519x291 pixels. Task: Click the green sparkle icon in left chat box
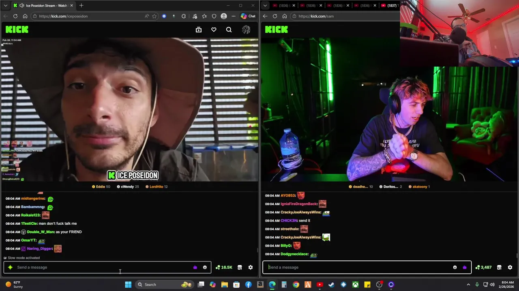10,267
